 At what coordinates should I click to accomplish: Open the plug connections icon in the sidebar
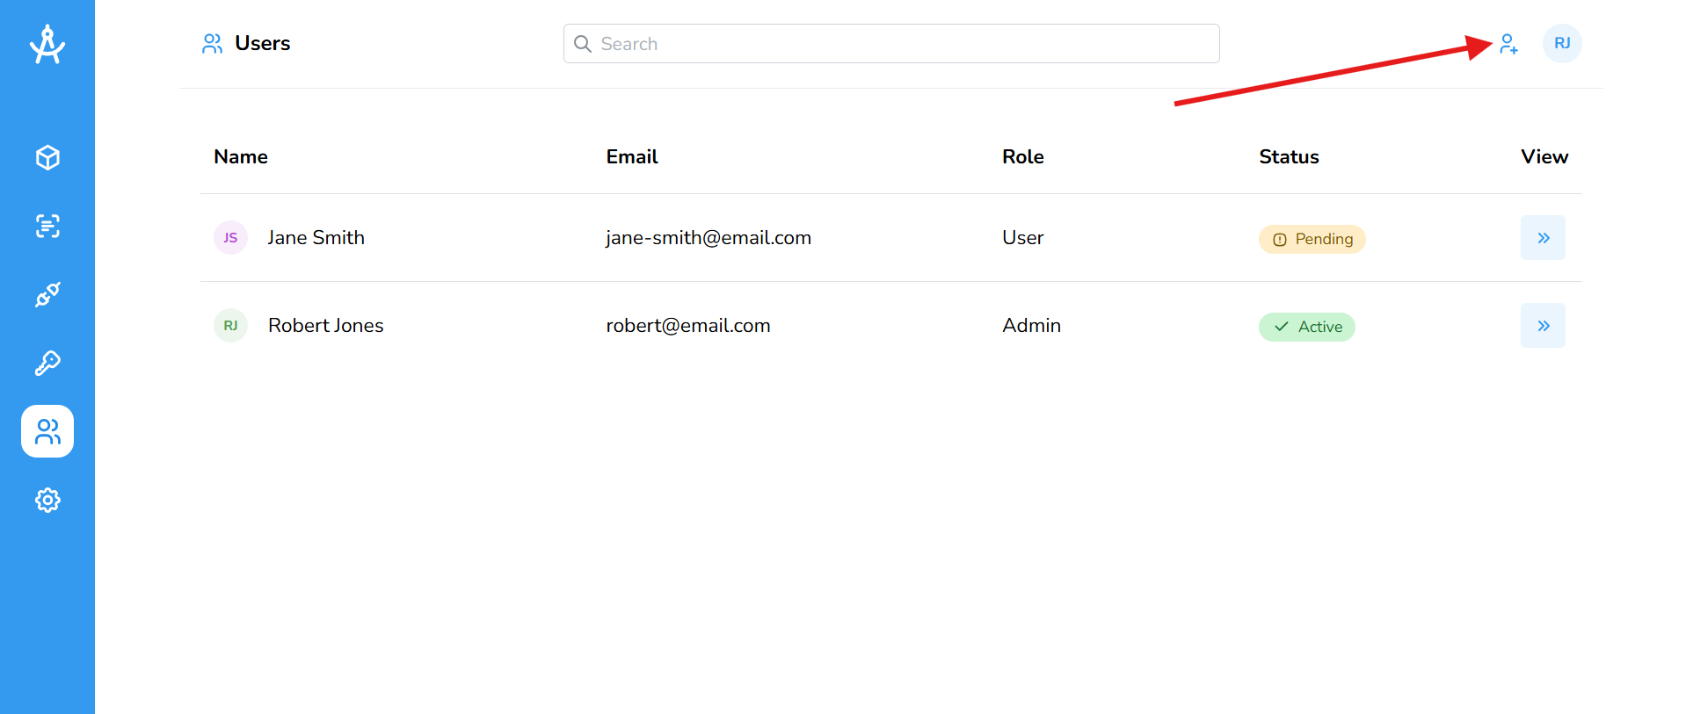[x=47, y=294]
